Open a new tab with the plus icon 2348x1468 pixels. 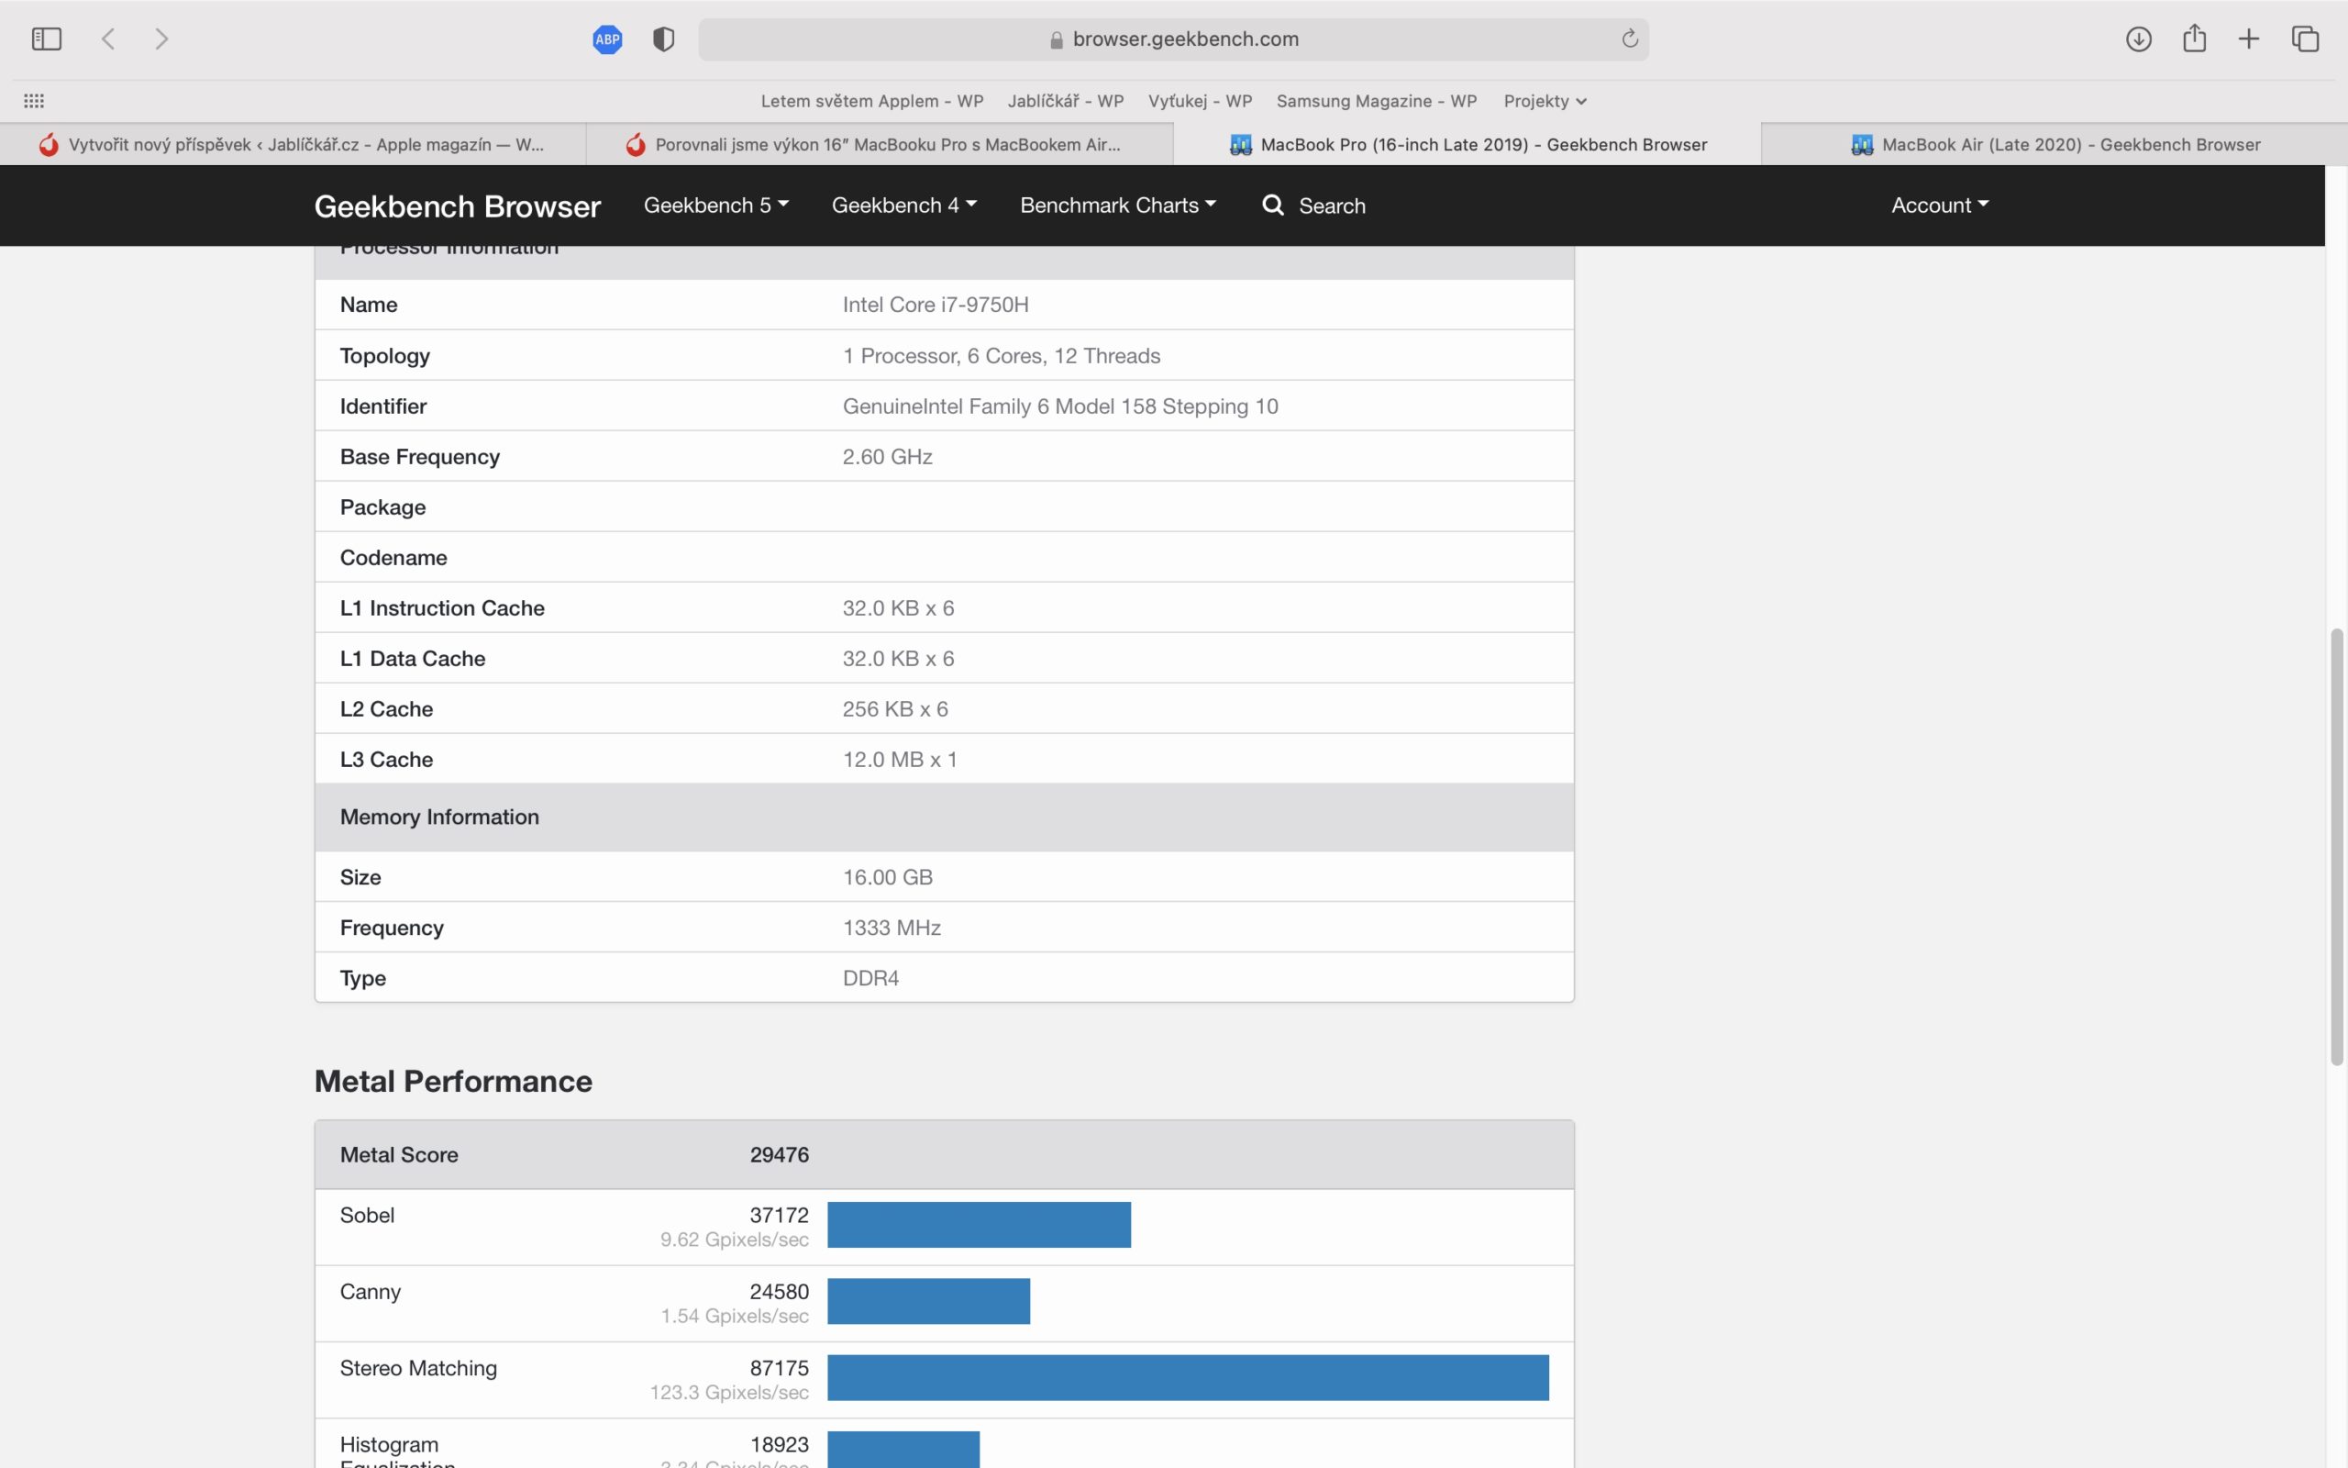pyautogui.click(x=2249, y=39)
